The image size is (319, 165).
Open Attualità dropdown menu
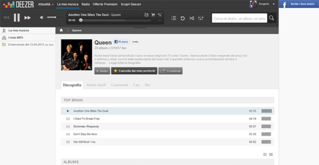(x=46, y=4)
